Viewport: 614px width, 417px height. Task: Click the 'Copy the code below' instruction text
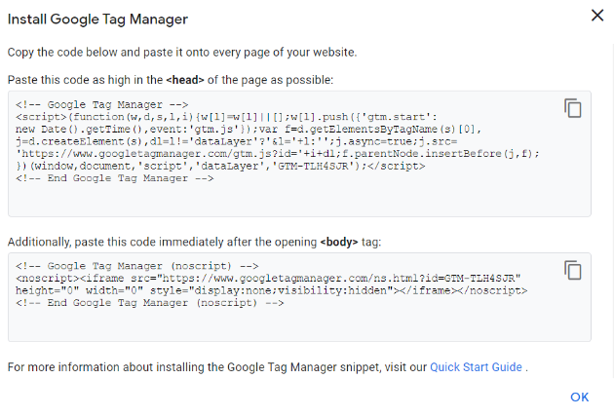point(182,53)
